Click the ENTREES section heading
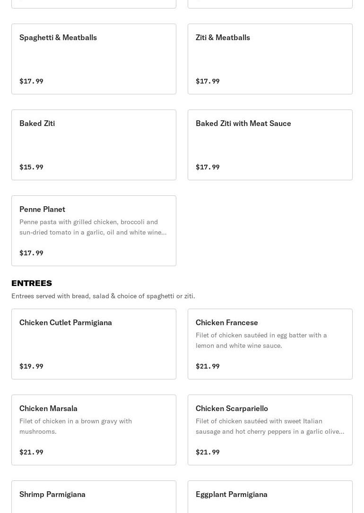Image resolution: width=364 pixels, height=513 pixels. [x=32, y=283]
